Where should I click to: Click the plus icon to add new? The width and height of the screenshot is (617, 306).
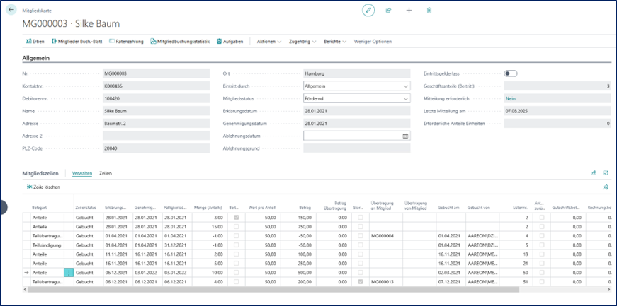pyautogui.click(x=409, y=10)
